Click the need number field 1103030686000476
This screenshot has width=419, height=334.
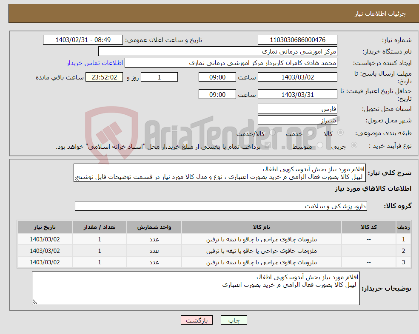[x=297, y=40]
